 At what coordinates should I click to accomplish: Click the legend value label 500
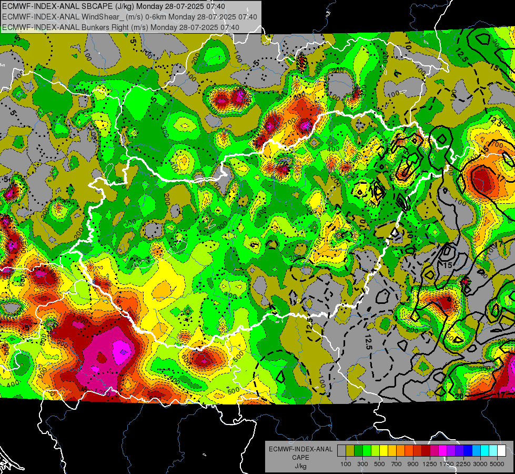[379, 464]
